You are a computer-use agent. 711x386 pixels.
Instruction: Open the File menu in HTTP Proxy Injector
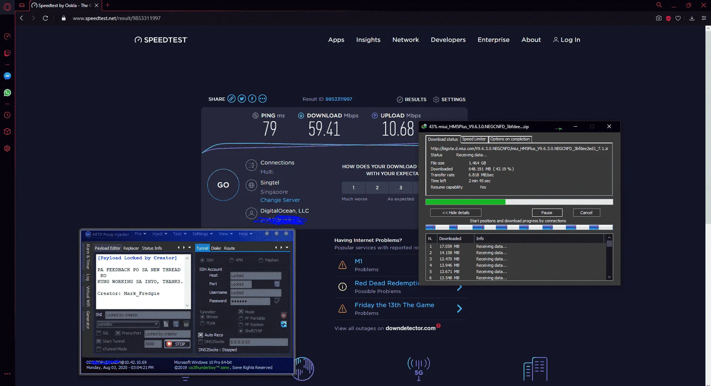click(140, 234)
